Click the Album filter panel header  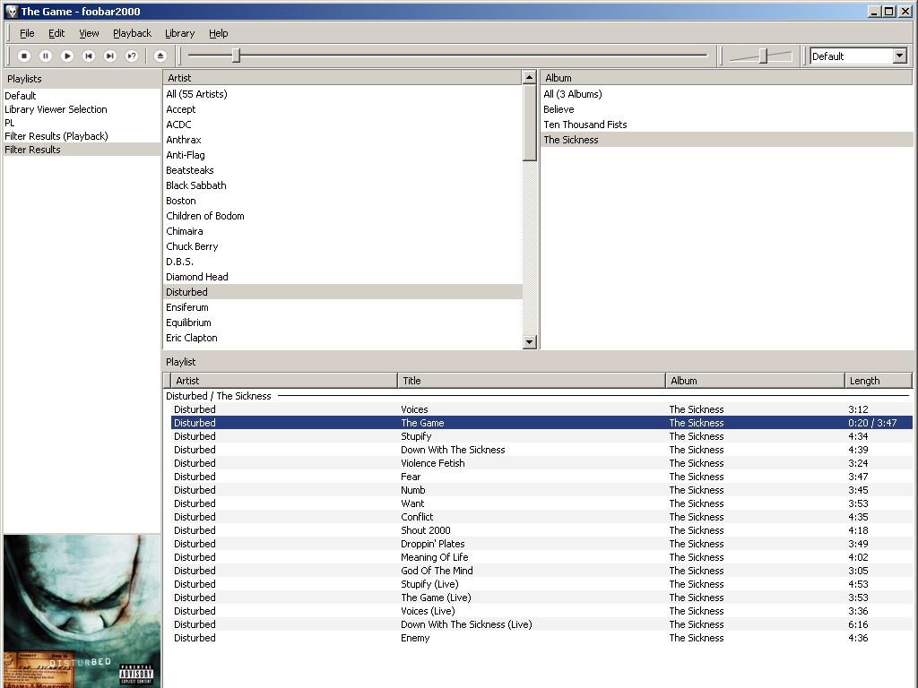tap(726, 78)
